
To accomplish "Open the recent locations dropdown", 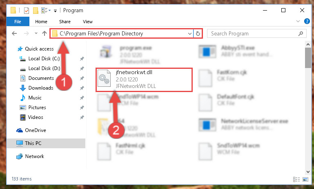I will coord(36,33).
